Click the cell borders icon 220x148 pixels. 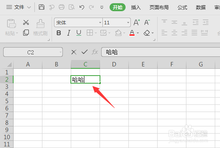click(x=90, y=33)
